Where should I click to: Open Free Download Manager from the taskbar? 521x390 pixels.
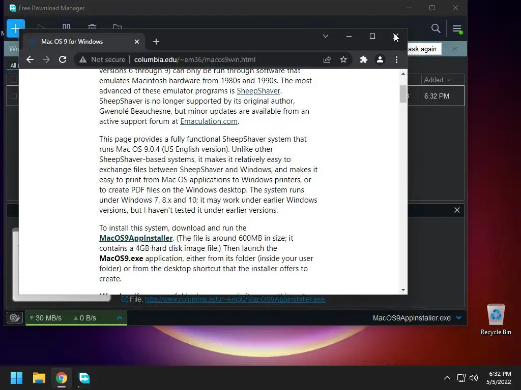coord(84,378)
